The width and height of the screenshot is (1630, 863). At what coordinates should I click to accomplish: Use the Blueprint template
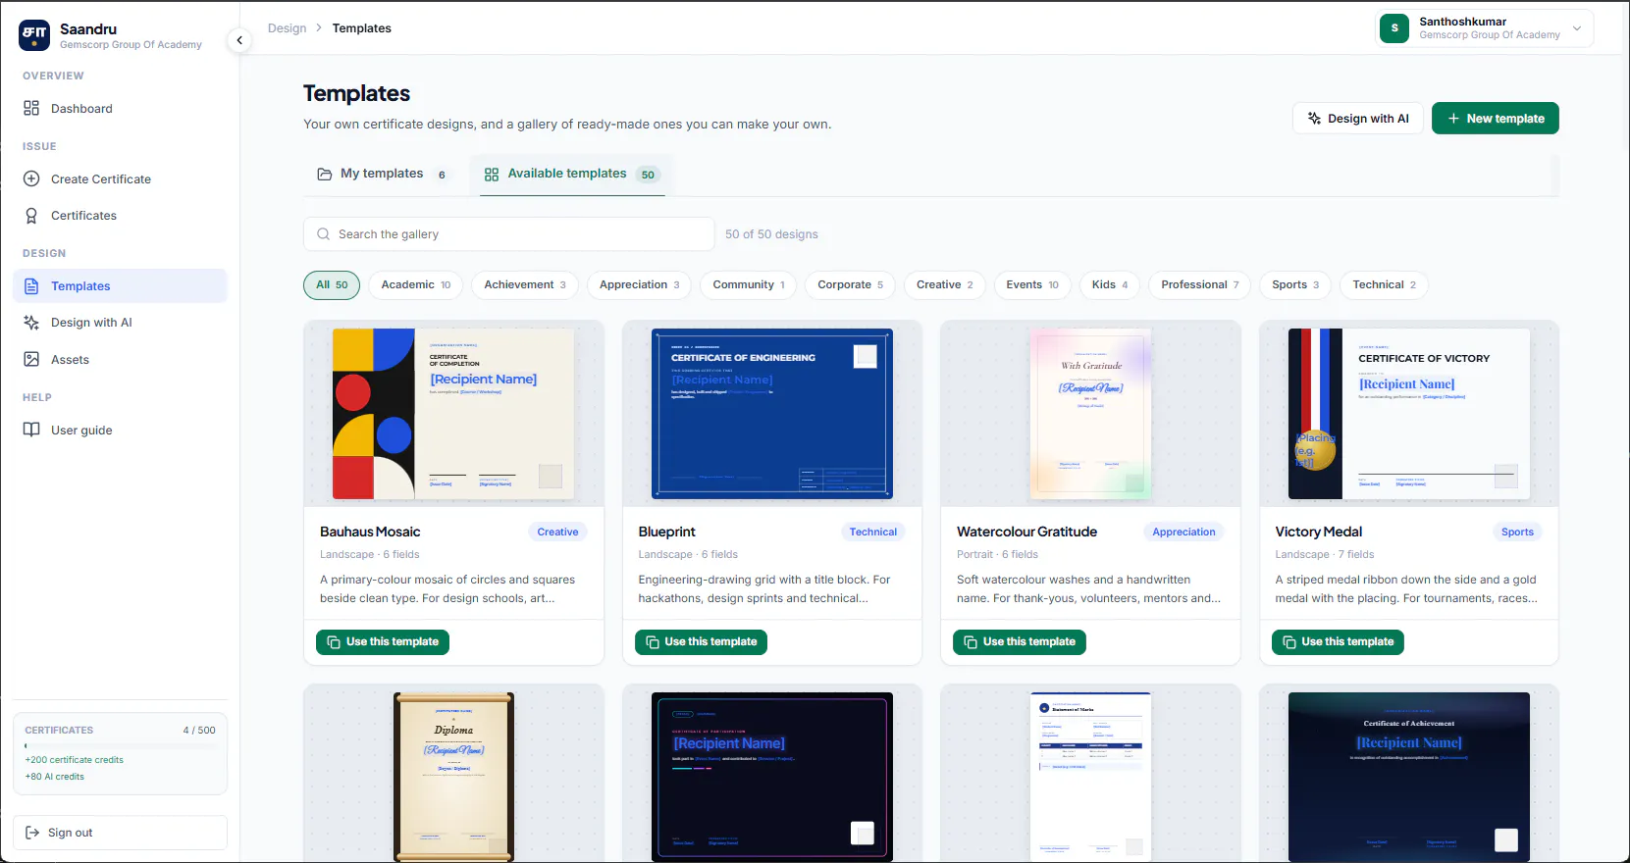[701, 641]
